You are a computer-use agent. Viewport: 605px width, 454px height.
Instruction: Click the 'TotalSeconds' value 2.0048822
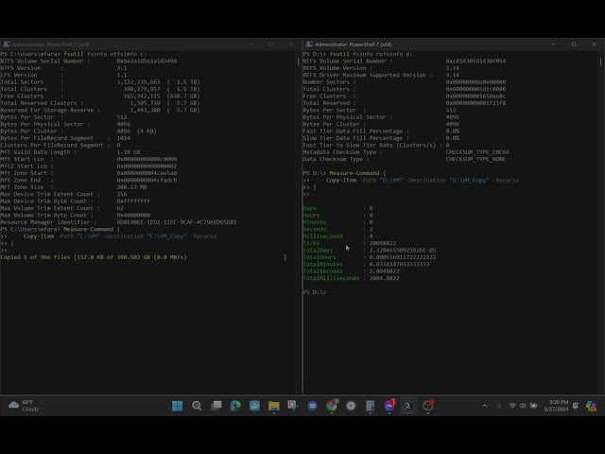point(385,271)
